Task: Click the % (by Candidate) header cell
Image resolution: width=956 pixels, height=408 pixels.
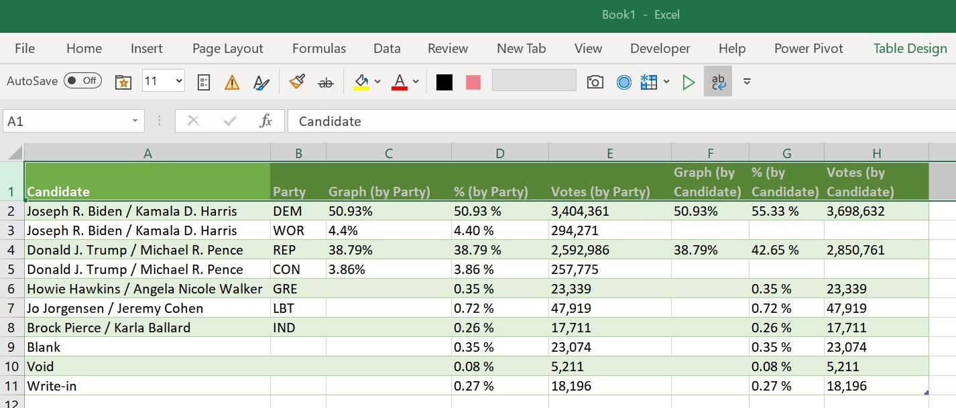Action: (x=787, y=181)
